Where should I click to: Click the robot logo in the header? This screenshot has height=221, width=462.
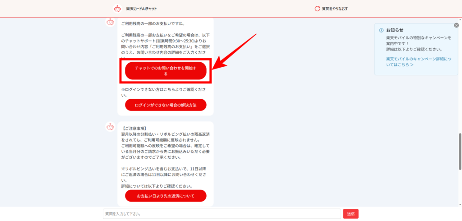pyautogui.click(x=118, y=9)
